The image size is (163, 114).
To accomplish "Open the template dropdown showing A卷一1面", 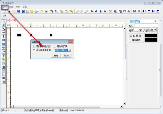I will click(69, 50).
